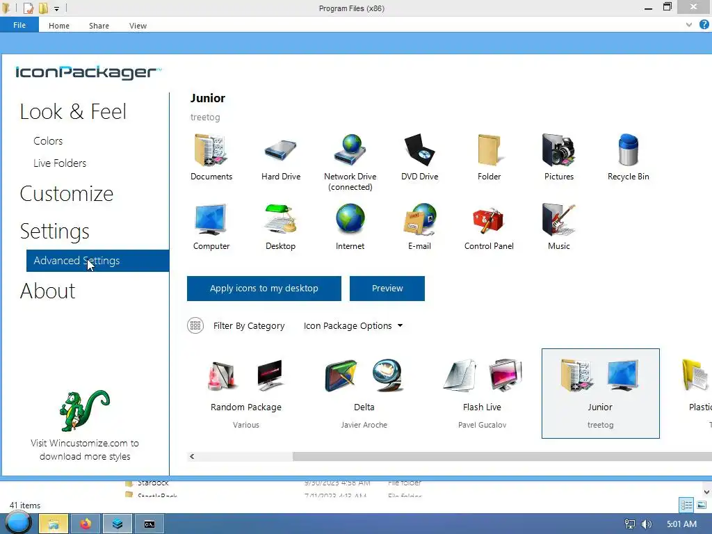
Task: Open the File menu tab
Action: [19, 25]
